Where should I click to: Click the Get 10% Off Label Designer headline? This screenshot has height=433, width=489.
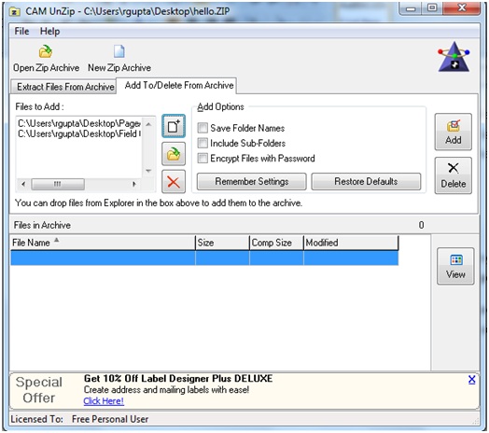(178, 378)
